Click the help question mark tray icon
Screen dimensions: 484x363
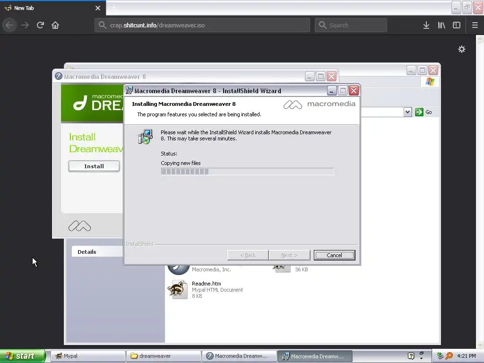(x=411, y=356)
